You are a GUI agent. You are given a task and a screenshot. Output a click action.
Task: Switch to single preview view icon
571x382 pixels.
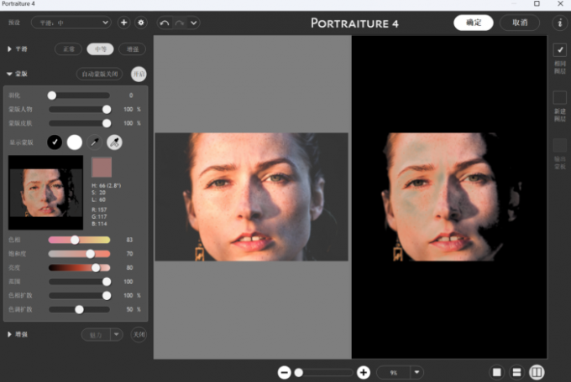[497, 372]
